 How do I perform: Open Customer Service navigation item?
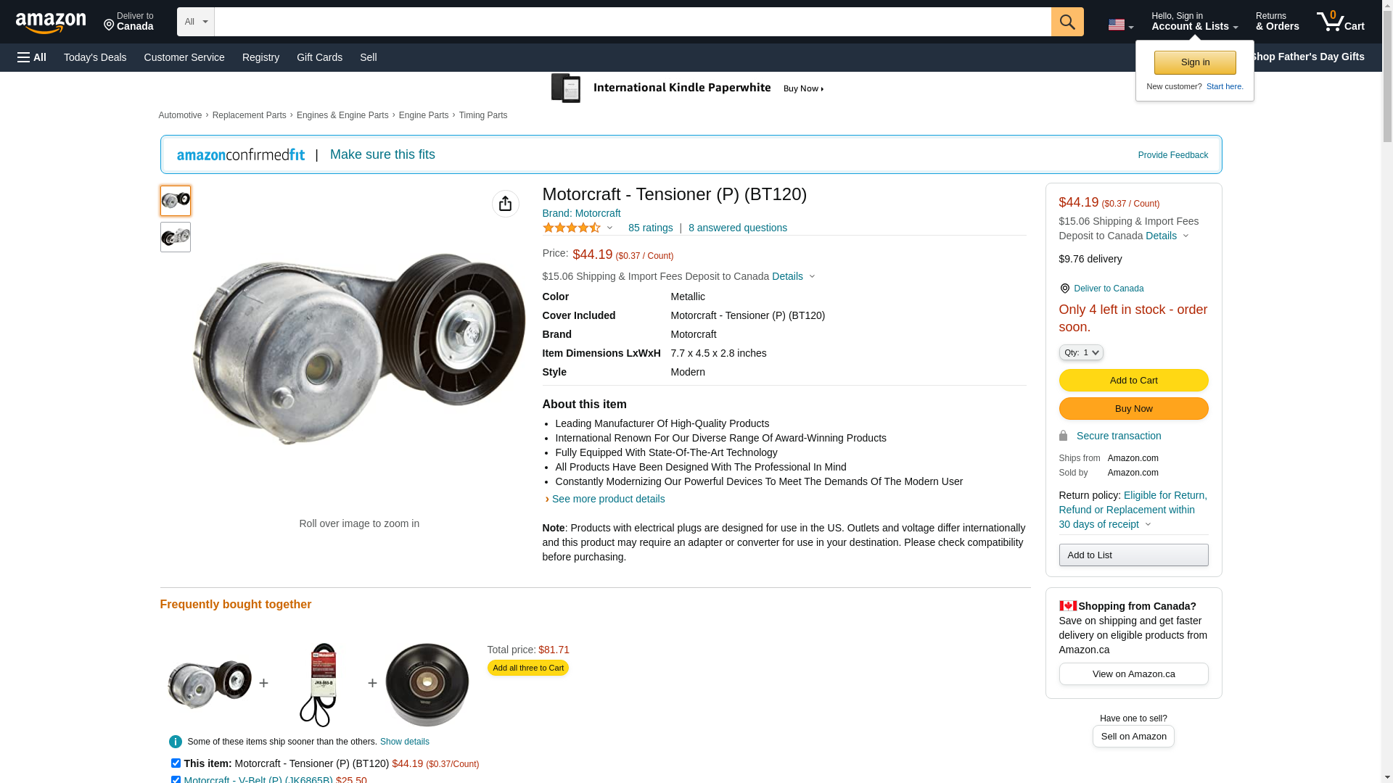[184, 57]
